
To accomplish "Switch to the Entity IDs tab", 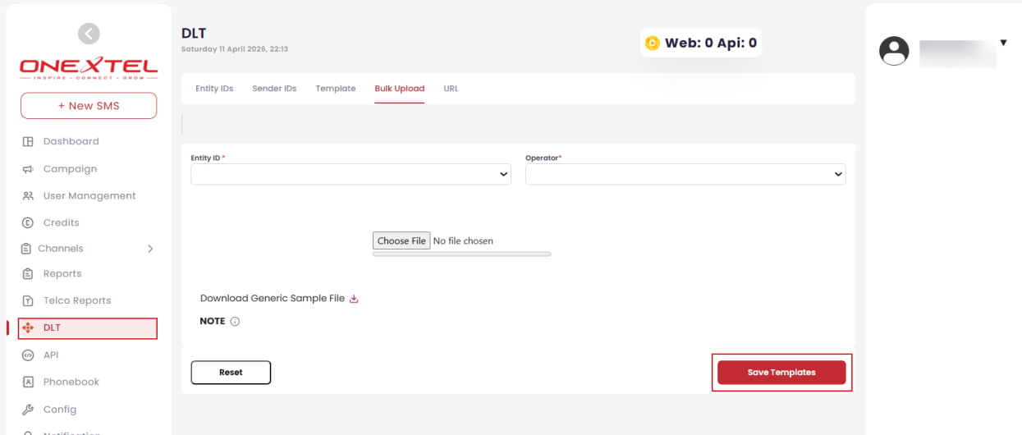I will tap(214, 89).
